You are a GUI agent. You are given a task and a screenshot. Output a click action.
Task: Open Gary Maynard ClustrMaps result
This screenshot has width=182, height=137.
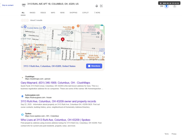[55, 83]
